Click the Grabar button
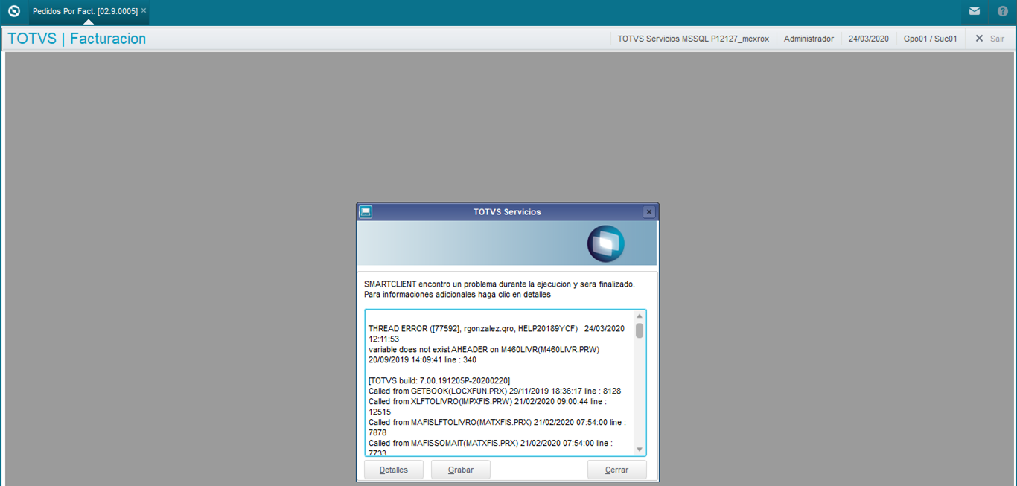 coord(461,470)
